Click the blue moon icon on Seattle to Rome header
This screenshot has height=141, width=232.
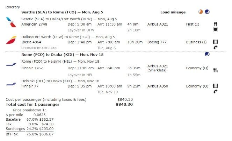click(x=207, y=12)
